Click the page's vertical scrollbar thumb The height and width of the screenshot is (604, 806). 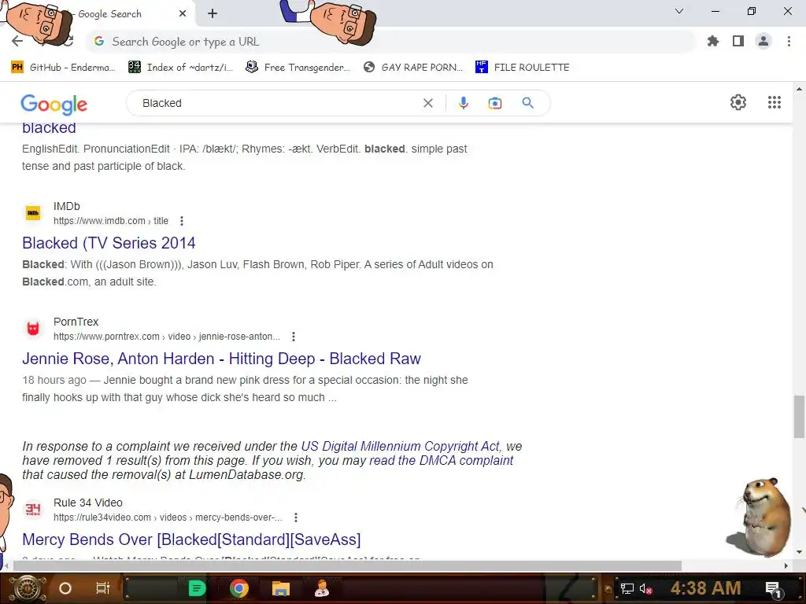(x=799, y=417)
